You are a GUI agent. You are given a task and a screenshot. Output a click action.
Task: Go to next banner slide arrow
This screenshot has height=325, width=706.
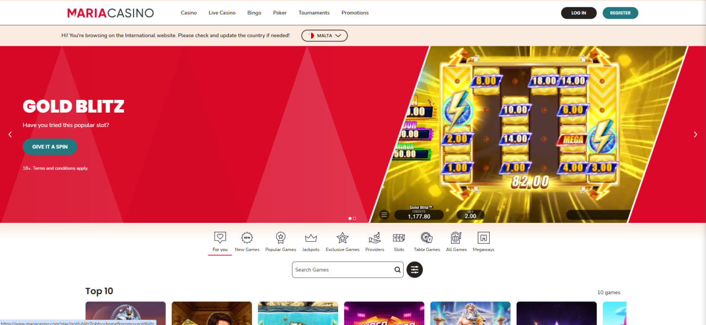point(696,135)
